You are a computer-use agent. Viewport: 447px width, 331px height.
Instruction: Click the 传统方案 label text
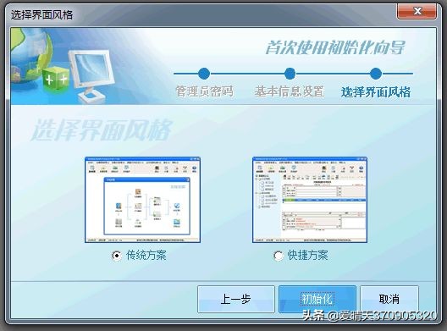[x=146, y=255]
